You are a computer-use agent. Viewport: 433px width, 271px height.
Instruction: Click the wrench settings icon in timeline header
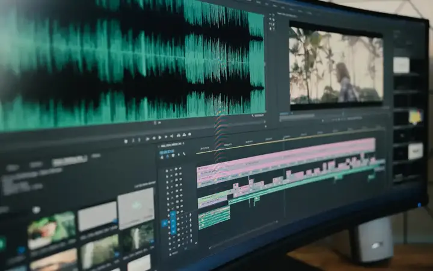click(x=182, y=154)
